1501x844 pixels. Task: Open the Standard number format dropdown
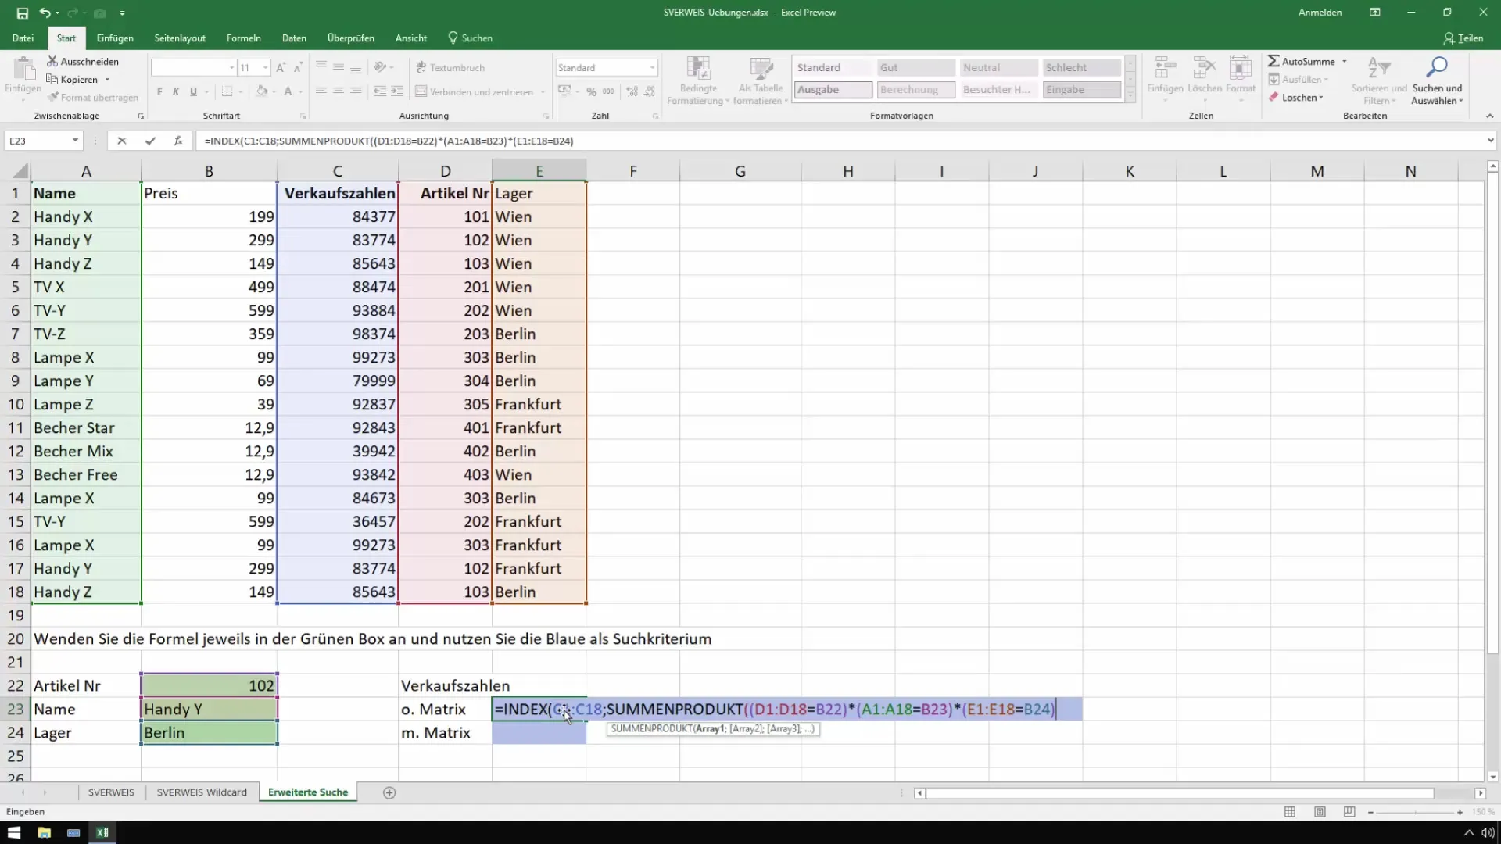pos(652,68)
